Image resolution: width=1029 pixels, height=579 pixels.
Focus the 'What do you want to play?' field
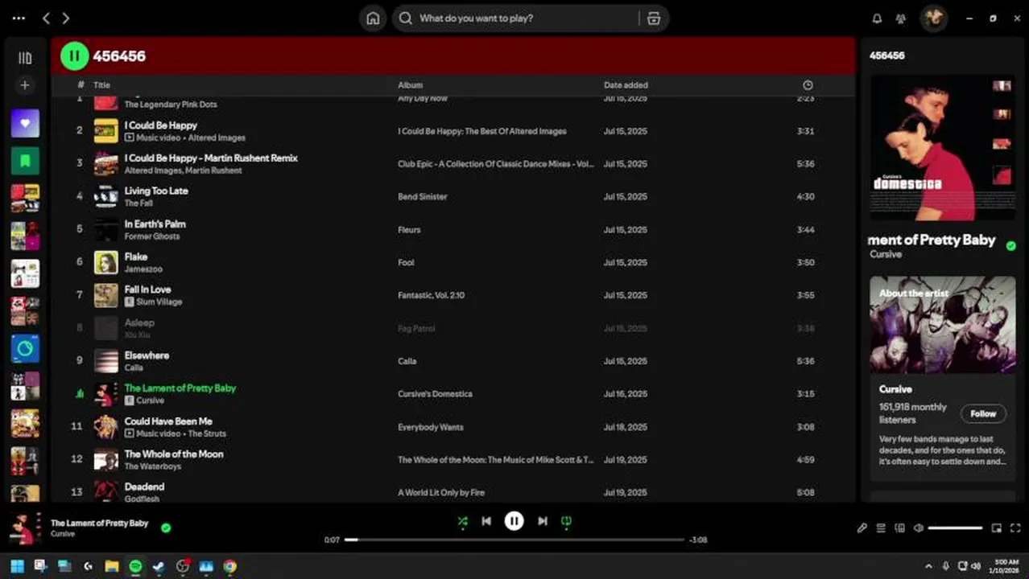tap(527, 18)
